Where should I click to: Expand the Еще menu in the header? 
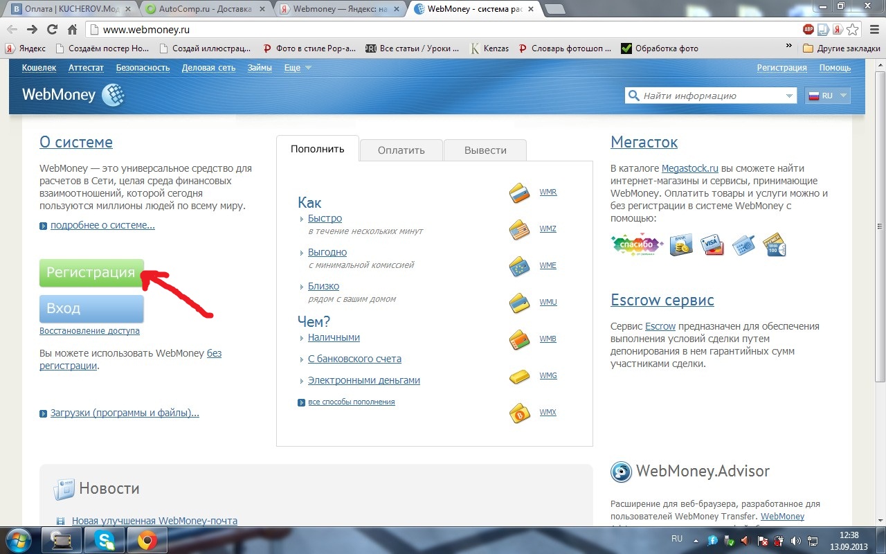pyautogui.click(x=298, y=68)
